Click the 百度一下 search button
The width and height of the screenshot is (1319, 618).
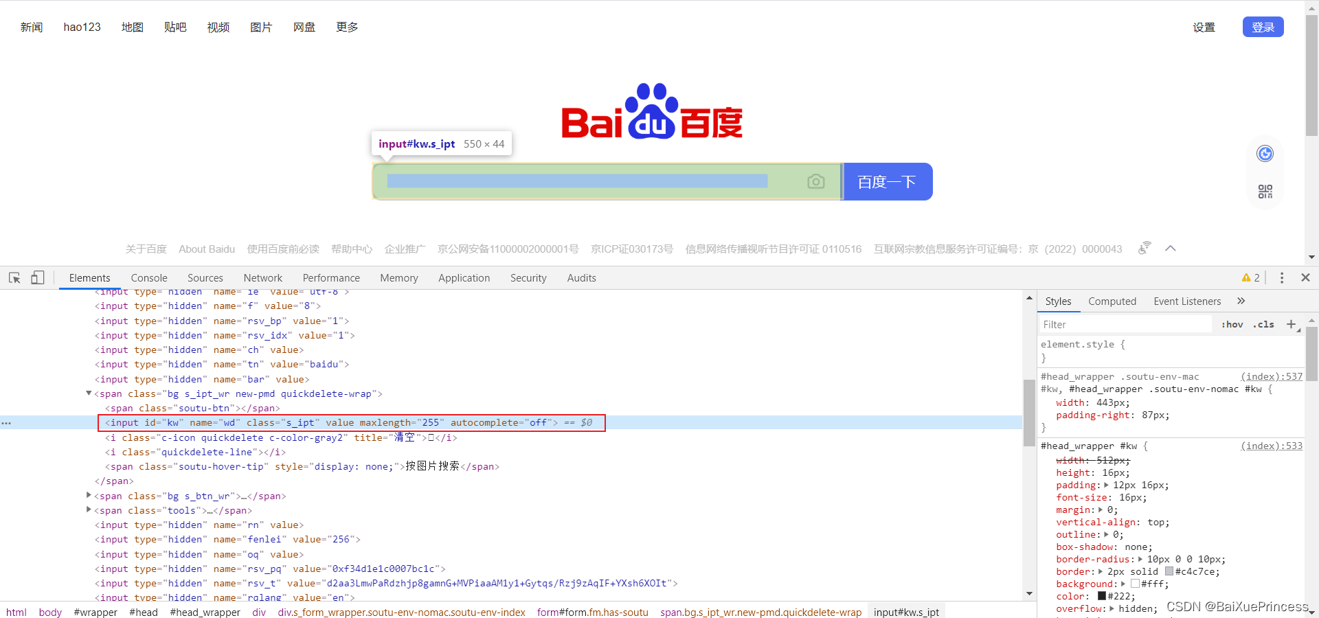click(887, 181)
